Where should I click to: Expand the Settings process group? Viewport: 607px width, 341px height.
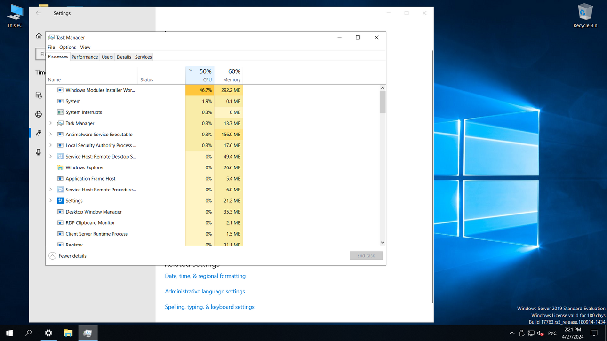[51, 200]
